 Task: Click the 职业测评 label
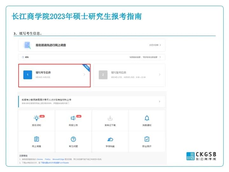(x=147, y=146)
